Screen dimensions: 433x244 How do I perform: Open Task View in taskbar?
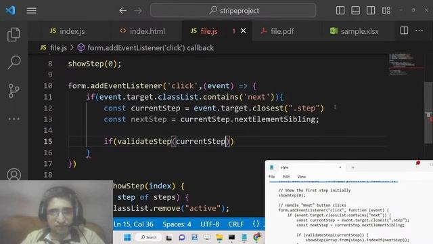169,237
